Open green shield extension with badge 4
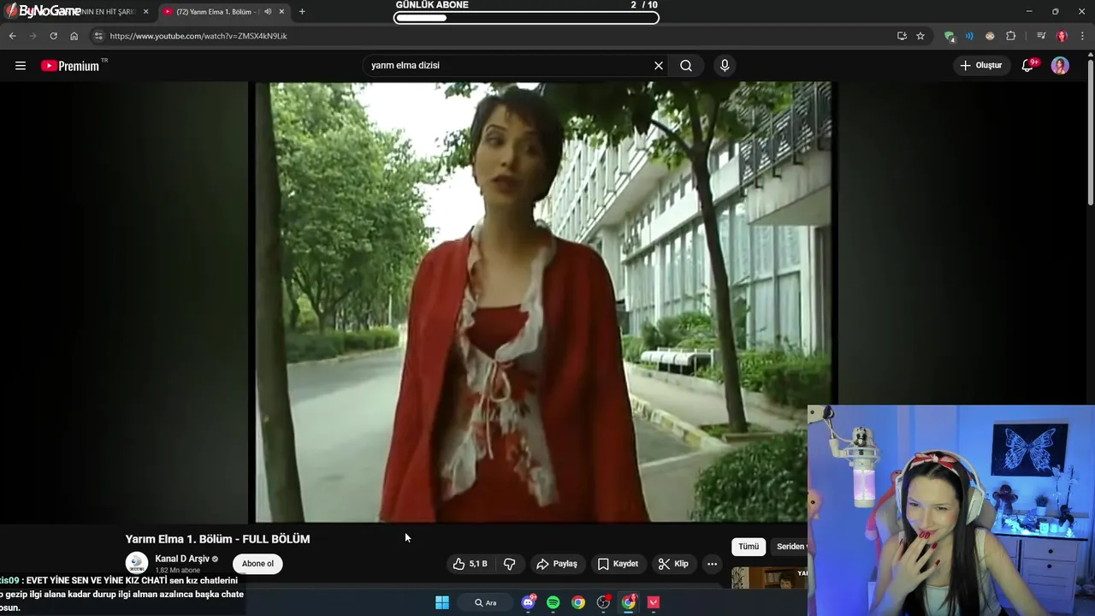1095x616 pixels. tap(950, 36)
